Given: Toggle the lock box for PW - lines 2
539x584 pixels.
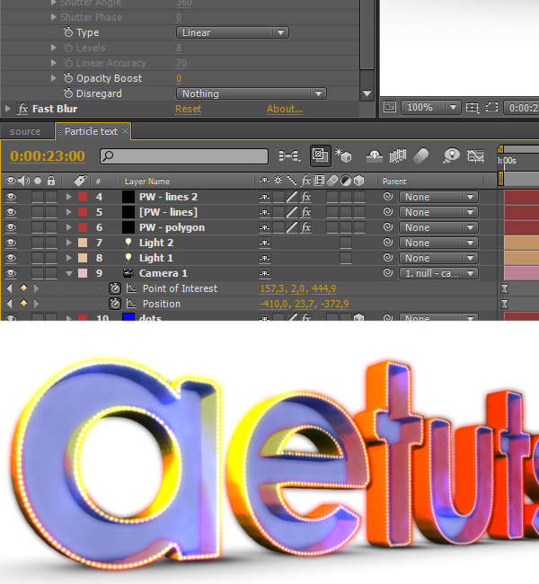Looking at the screenshot, I should 51,197.
